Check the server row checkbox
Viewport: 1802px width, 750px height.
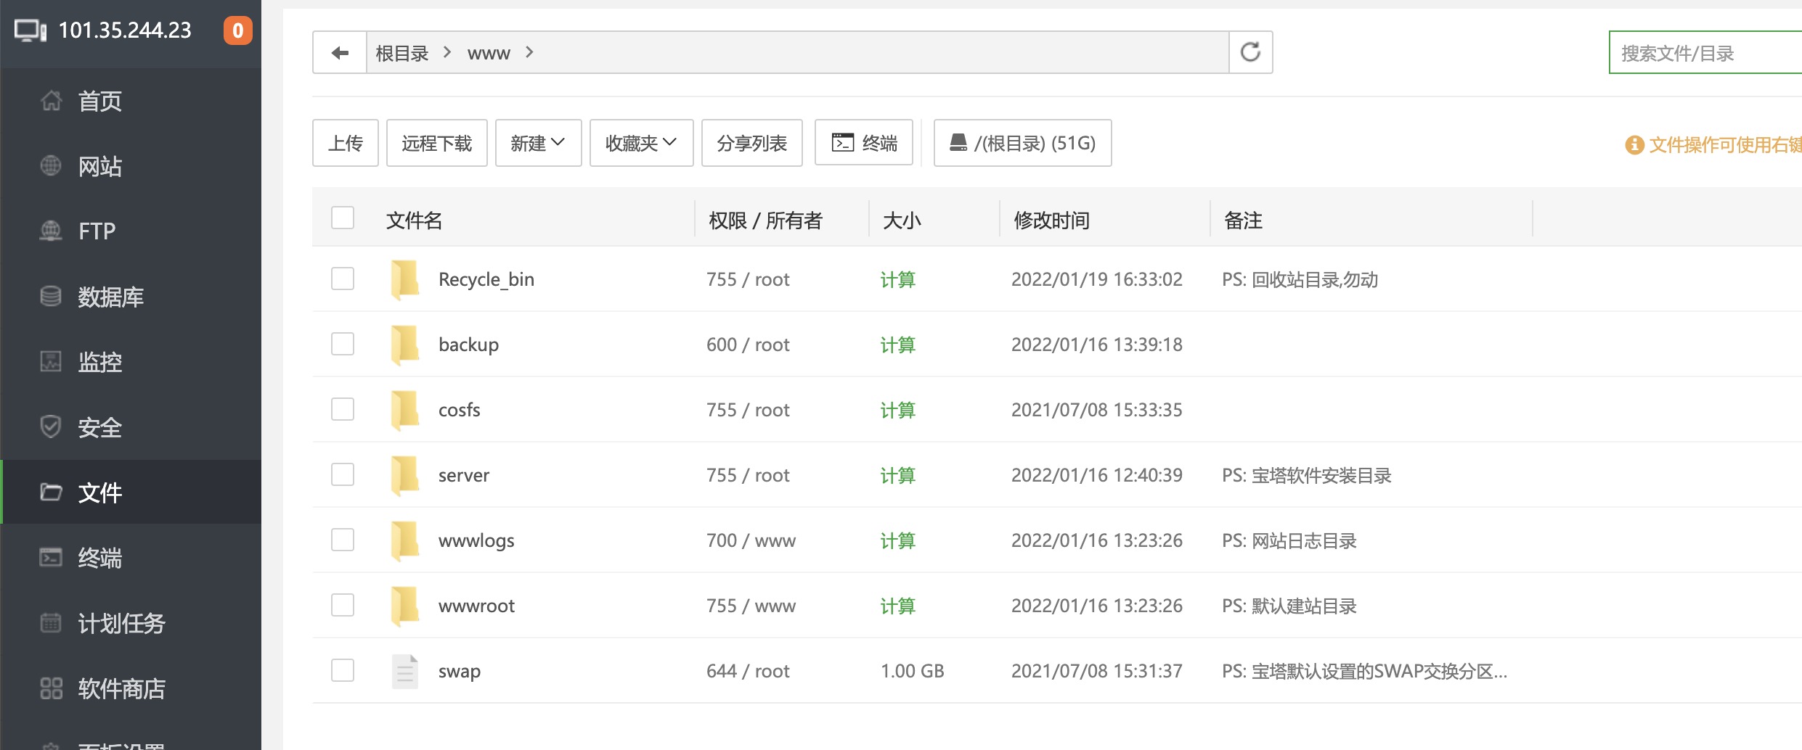coord(343,474)
